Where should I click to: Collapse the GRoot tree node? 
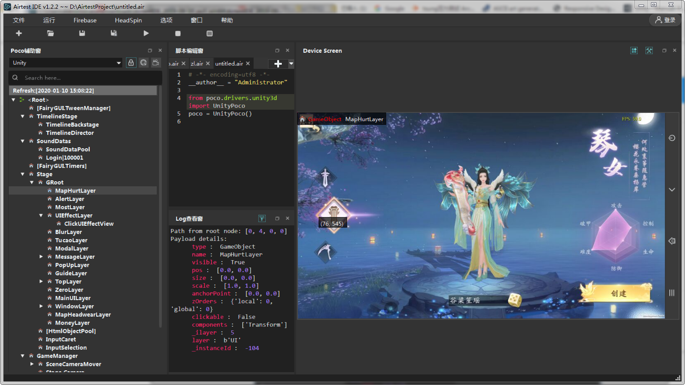point(32,182)
